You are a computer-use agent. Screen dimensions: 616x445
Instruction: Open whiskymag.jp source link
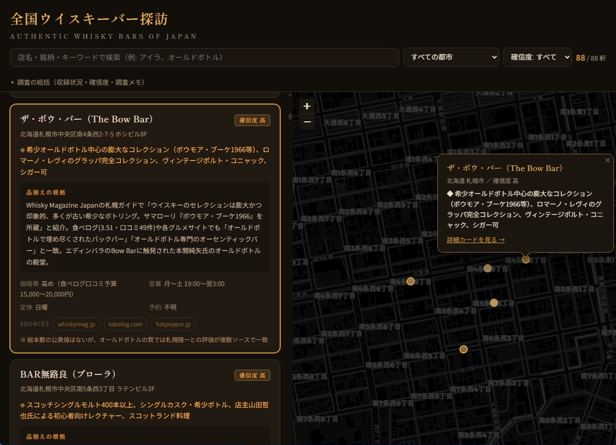(76, 324)
